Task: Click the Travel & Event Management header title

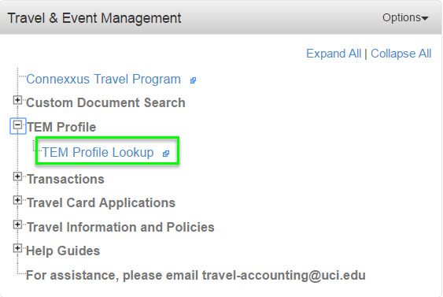Action: point(94,18)
